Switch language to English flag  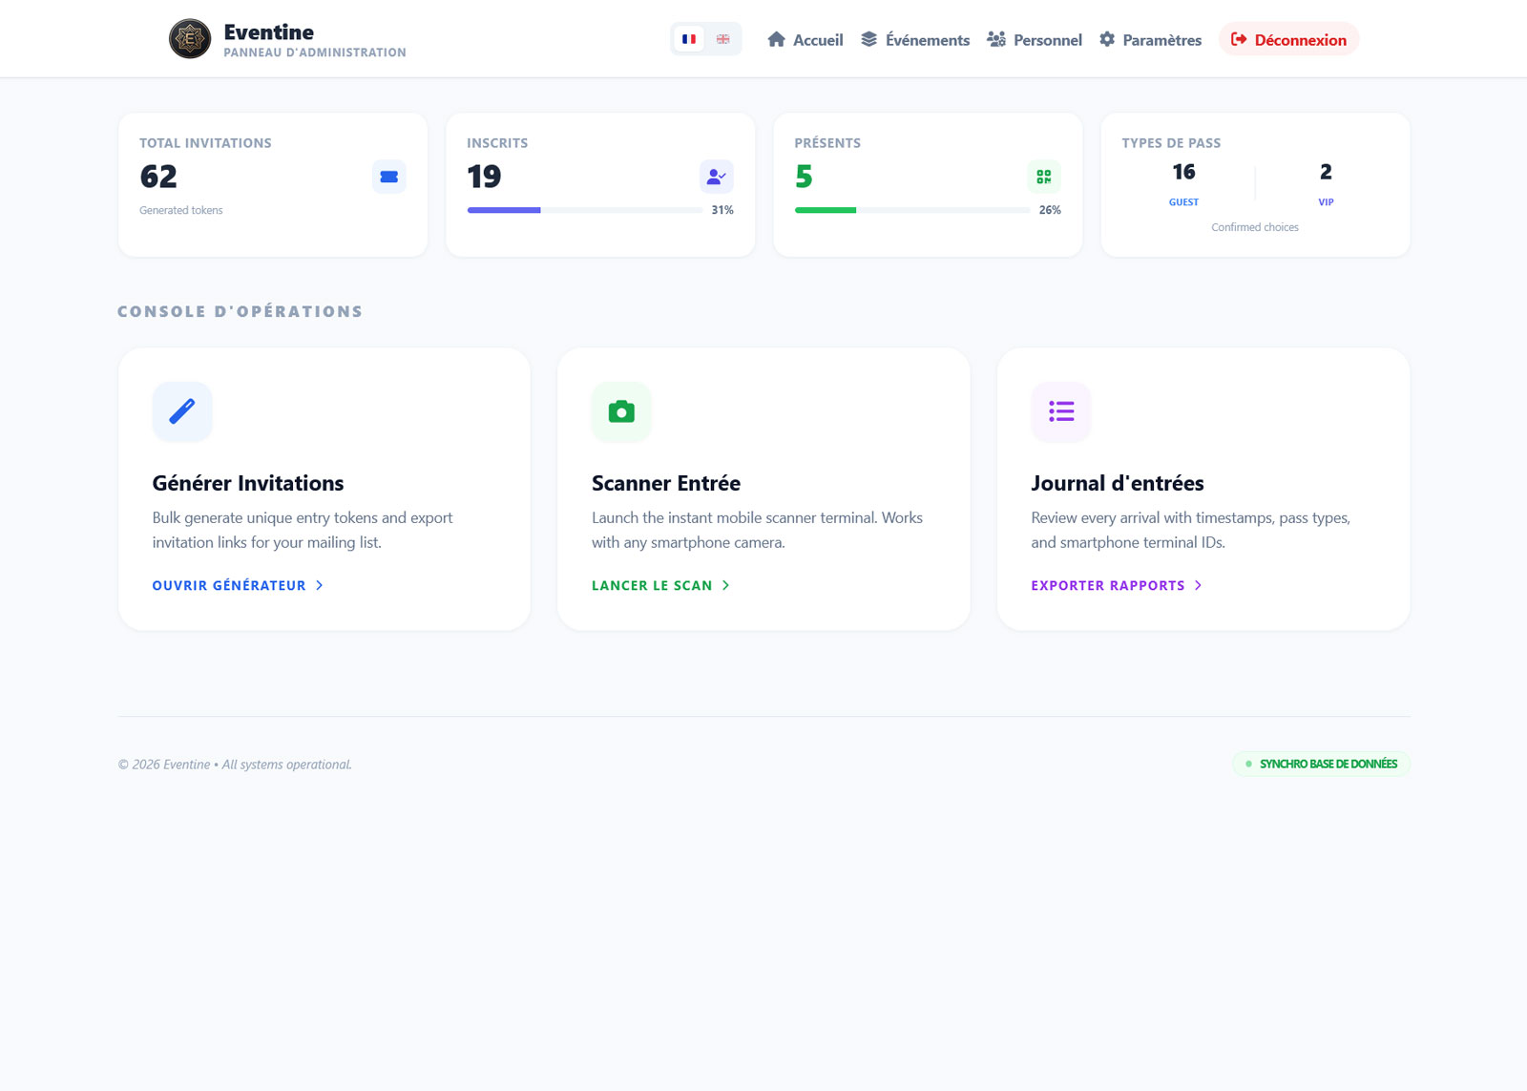point(722,39)
